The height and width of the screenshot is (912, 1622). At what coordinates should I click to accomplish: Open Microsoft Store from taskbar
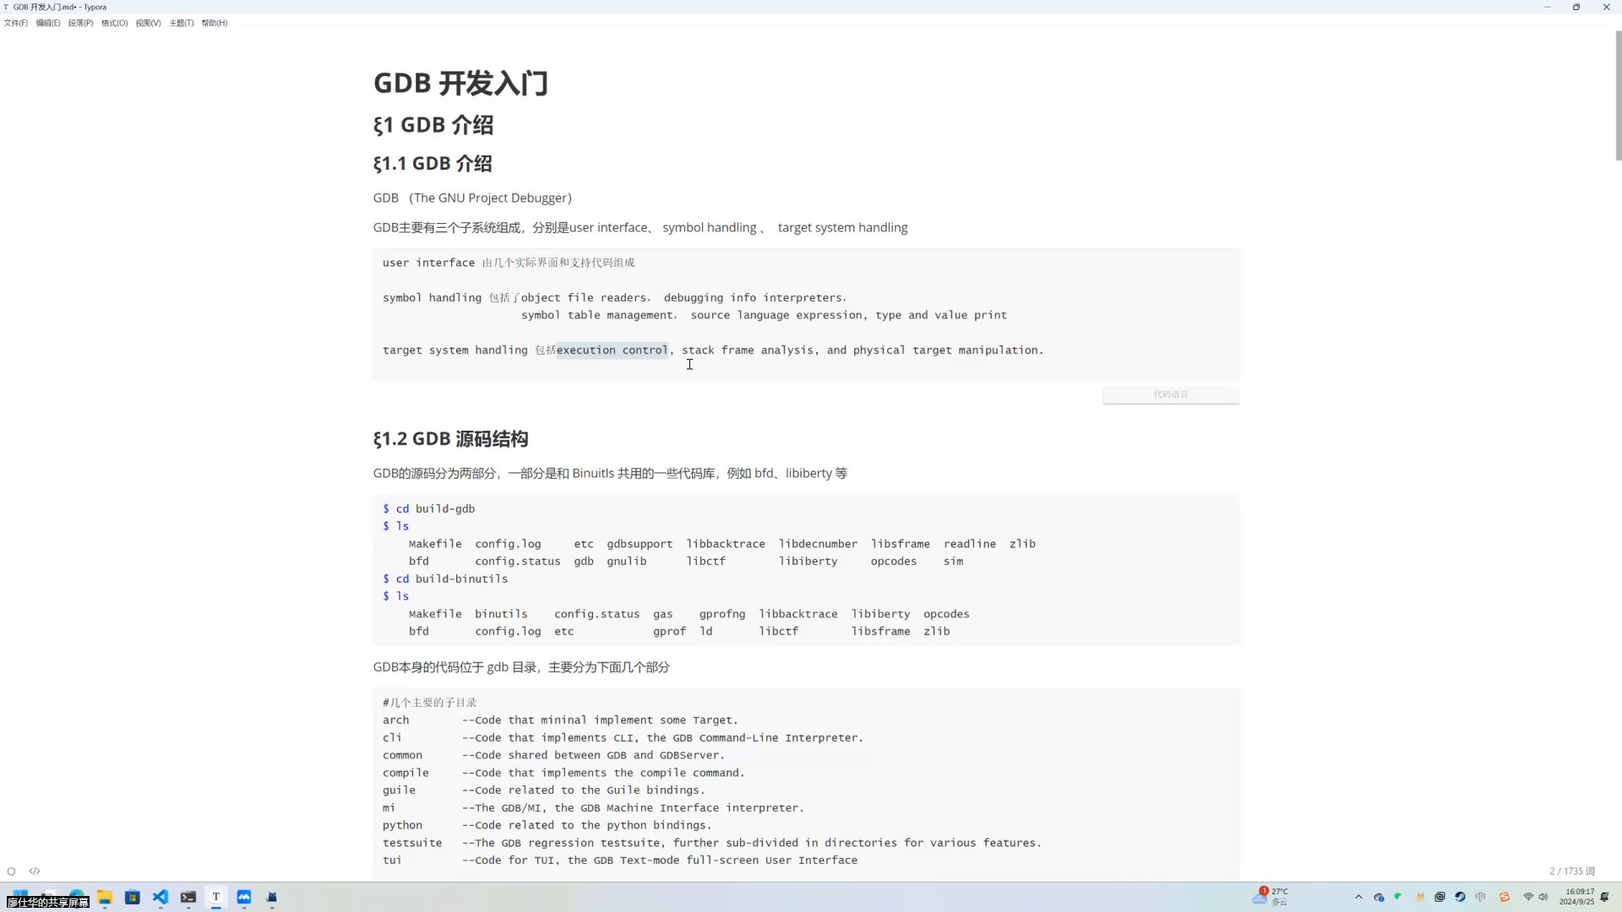133,897
